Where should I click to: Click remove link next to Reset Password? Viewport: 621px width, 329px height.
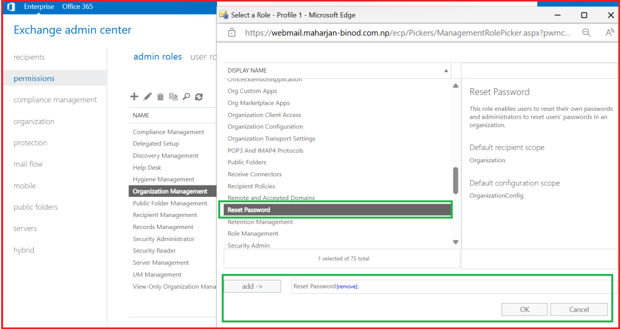347,287
